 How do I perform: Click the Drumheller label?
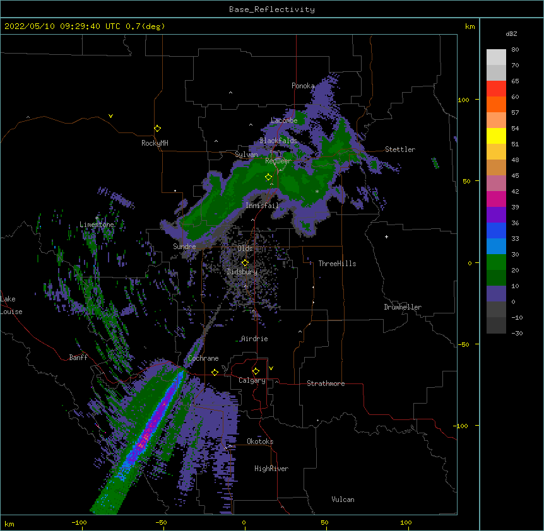point(403,307)
